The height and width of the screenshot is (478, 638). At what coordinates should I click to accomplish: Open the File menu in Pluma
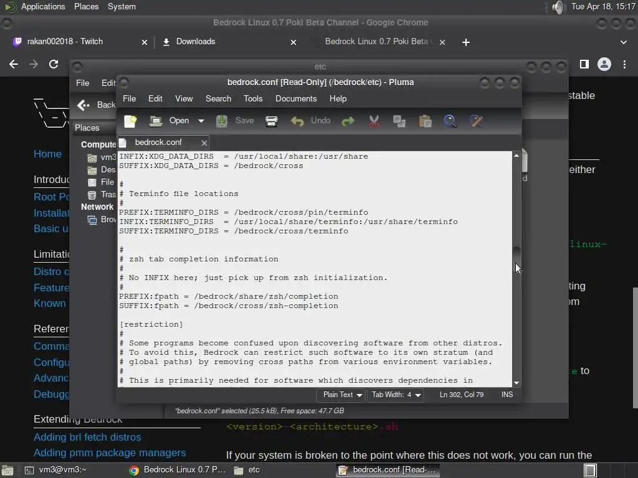click(130, 99)
